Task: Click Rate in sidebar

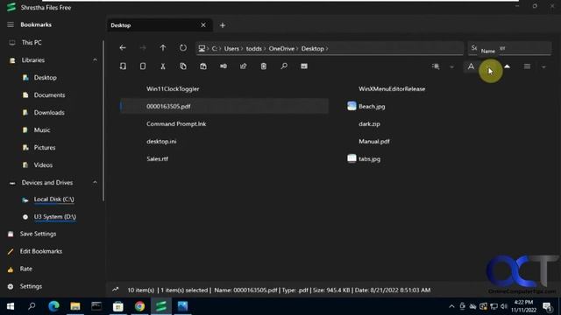Action: 25,269
